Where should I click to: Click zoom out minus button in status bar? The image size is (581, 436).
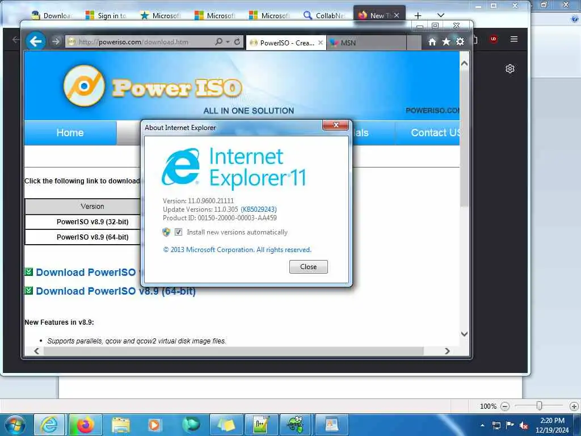tap(504, 406)
